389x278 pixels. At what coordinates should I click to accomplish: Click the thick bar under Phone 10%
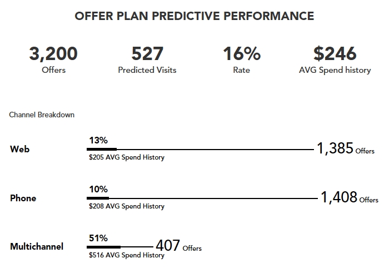pyautogui.click(x=99, y=198)
